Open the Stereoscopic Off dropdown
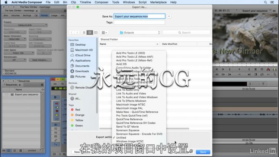279x157 pixels. (x=15, y=60)
